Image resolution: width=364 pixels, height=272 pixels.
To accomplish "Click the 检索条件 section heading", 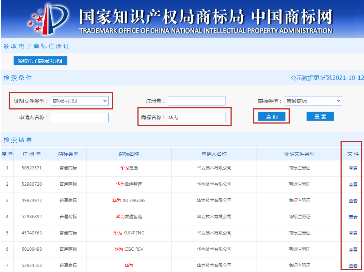I will click(18, 78).
